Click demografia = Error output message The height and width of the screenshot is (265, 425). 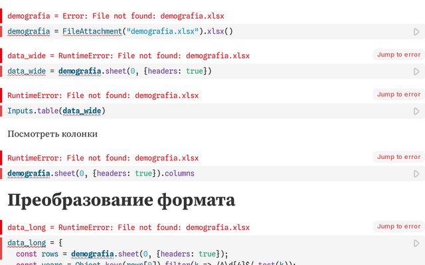(x=116, y=16)
